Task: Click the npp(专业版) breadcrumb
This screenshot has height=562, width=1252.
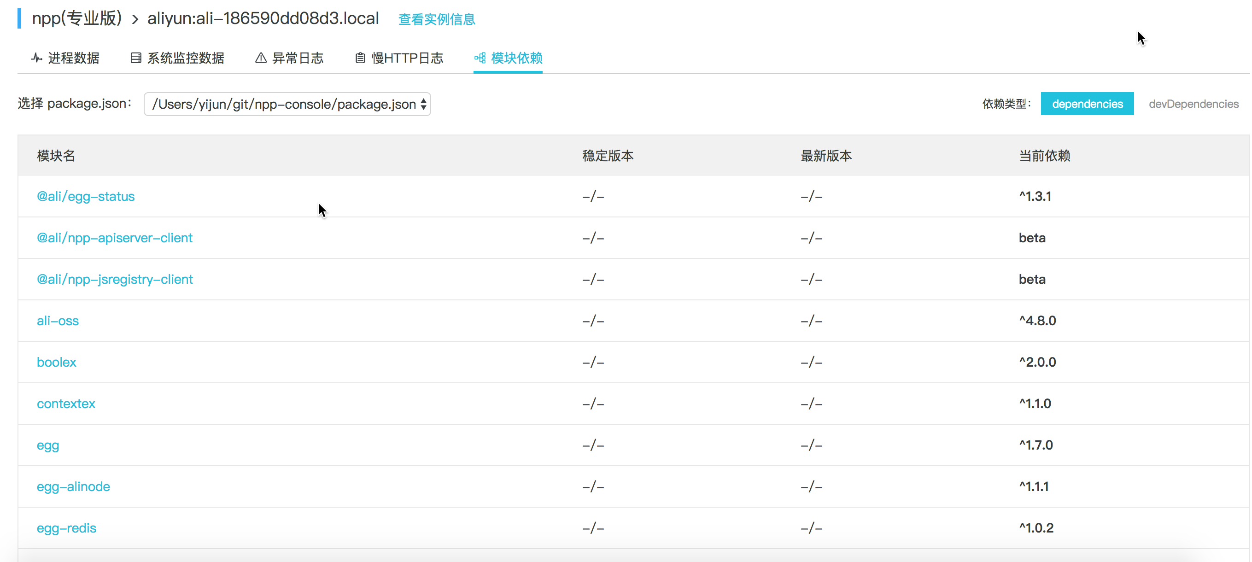Action: [77, 18]
